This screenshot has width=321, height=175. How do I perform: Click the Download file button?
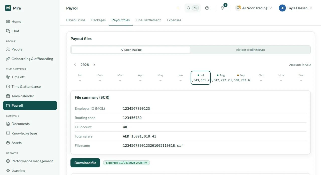[85, 163]
